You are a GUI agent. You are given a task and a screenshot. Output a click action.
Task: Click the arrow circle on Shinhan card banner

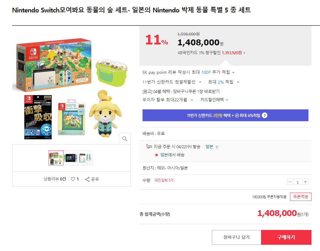[x=265, y=115]
